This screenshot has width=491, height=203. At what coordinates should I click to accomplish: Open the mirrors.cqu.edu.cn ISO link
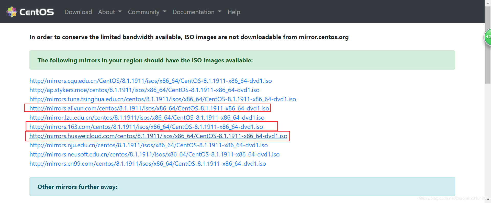click(x=151, y=81)
